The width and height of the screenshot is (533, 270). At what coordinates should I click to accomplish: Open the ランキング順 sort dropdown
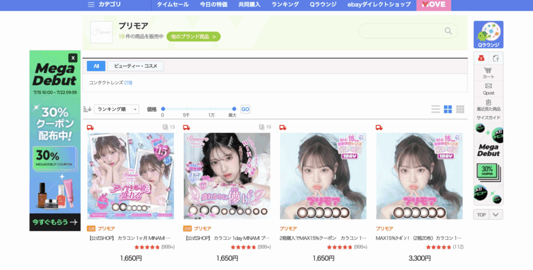coord(116,109)
